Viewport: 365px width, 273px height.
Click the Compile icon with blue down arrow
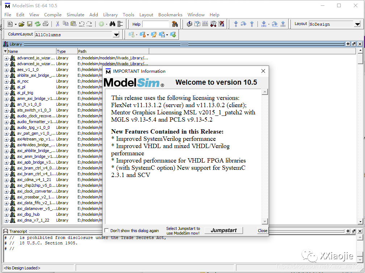(x=189, y=24)
